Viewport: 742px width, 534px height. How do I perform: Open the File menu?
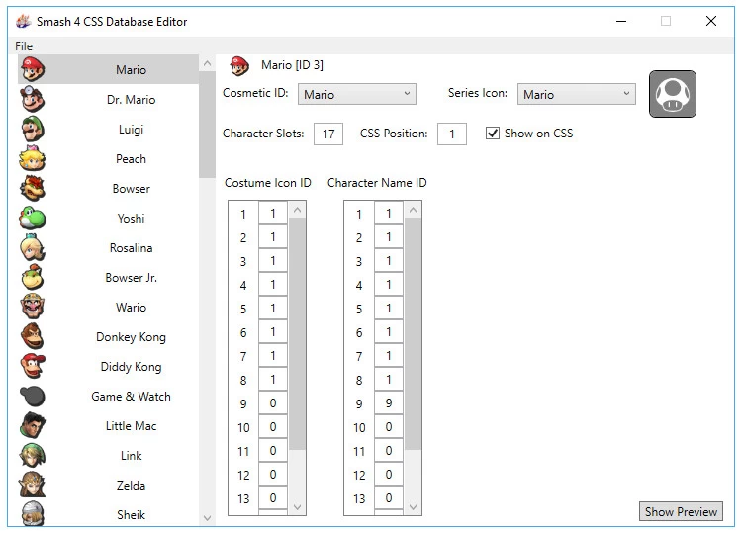24,45
